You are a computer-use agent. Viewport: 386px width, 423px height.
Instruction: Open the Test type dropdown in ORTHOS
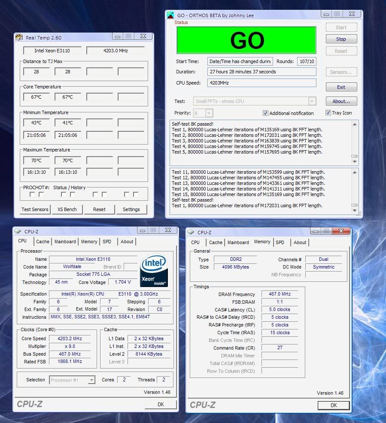pyautogui.click(x=312, y=101)
